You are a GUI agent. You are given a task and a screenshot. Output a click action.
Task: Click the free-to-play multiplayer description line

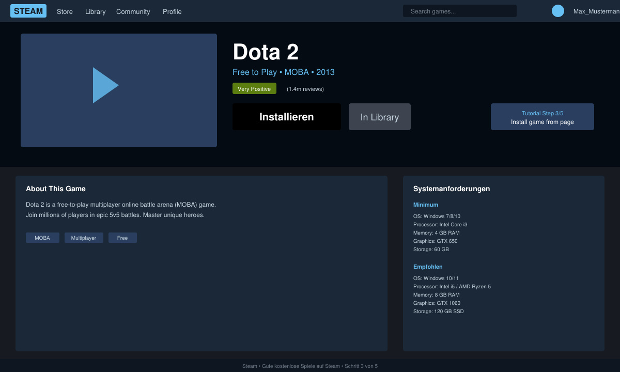point(121,205)
